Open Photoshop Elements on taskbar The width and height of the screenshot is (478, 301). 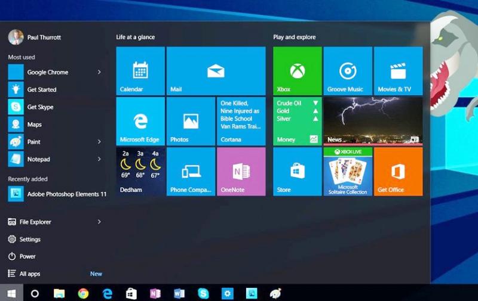coord(252,293)
